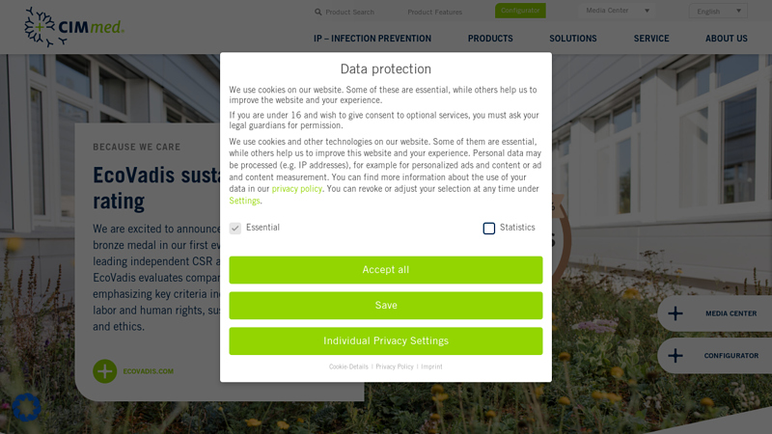Click the plus icon beside Configurator
Screen dimensions: 772x434
[x=675, y=355]
